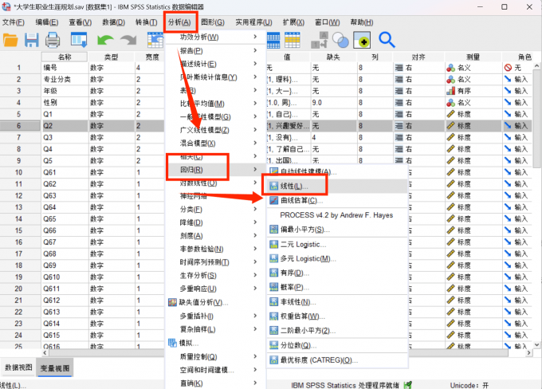542x389 pixels.
Task: Click the 专业分类 variable name cell
Action: (x=65, y=80)
